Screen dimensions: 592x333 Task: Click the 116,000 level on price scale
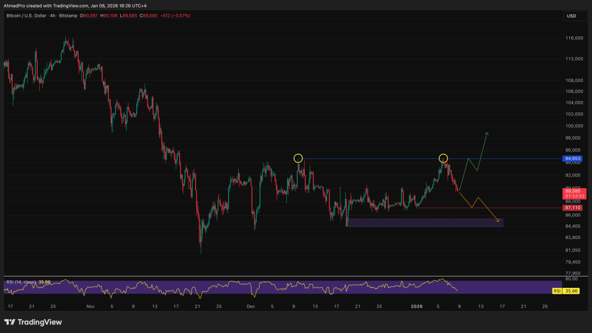[573, 38]
